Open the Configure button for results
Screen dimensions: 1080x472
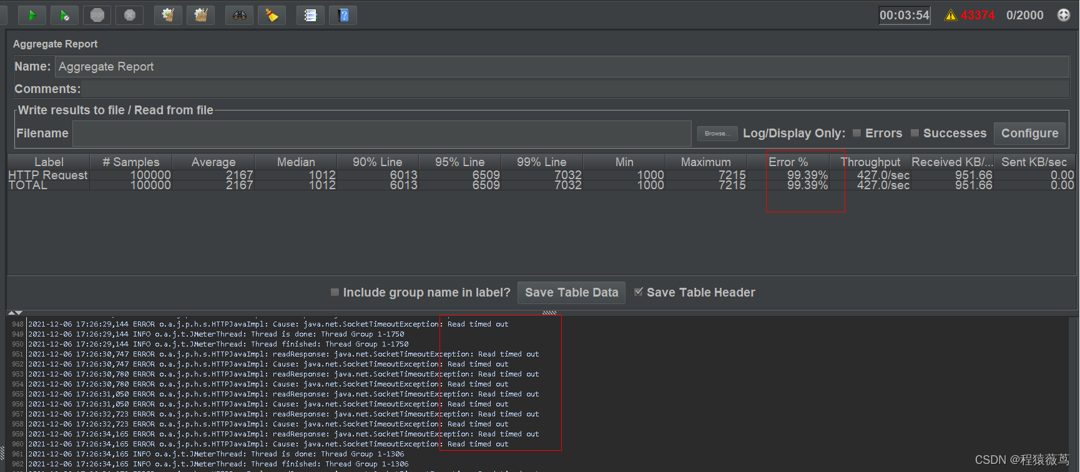(x=1029, y=133)
